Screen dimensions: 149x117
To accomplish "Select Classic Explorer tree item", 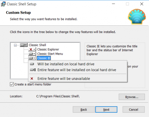I will pyautogui.click(x=48, y=49).
